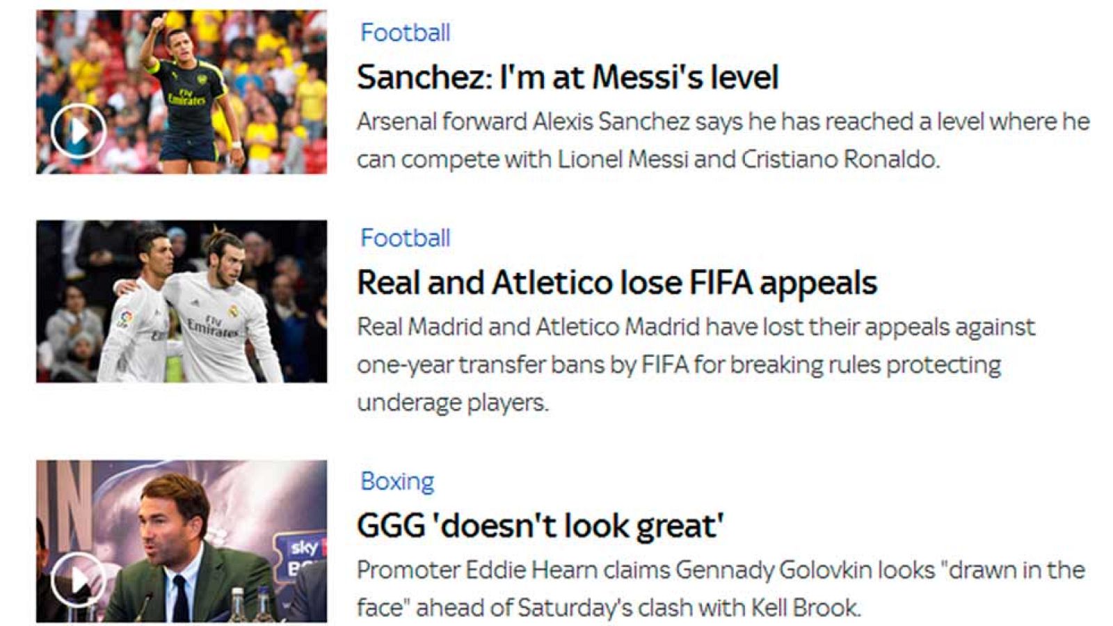This screenshot has width=1113, height=626.
Task: Click the summary about one-year transfer bans
Action: click(696, 364)
